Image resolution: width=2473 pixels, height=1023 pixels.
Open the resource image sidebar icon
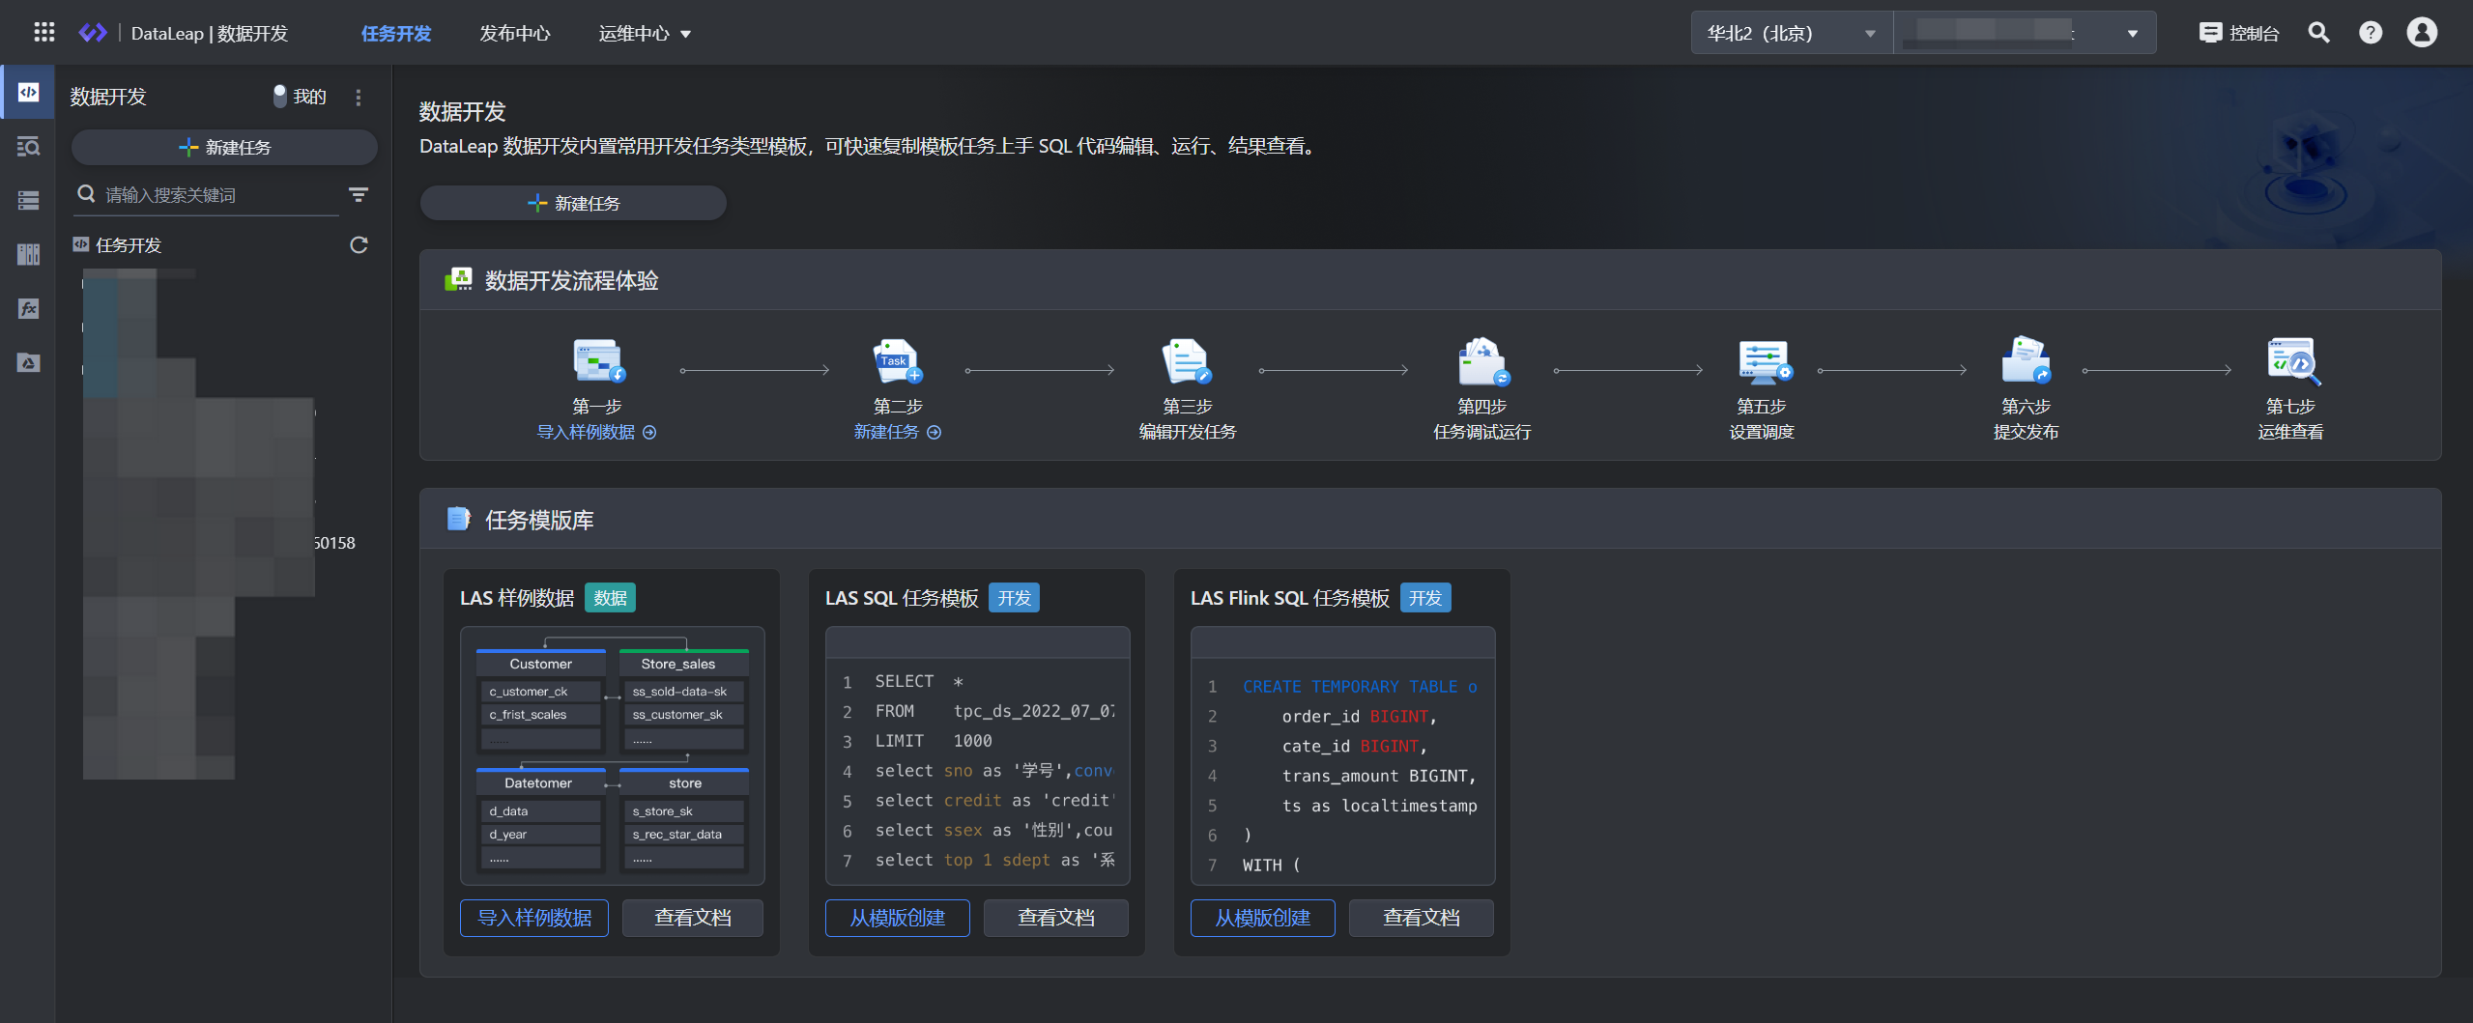pos(28,362)
